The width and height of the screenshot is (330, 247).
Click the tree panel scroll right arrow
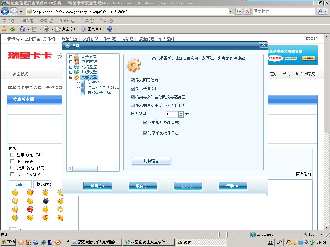click(116, 169)
